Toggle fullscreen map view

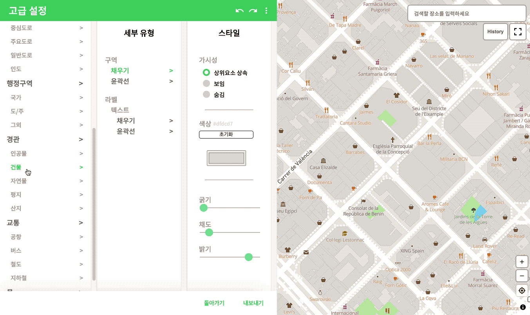click(x=518, y=32)
